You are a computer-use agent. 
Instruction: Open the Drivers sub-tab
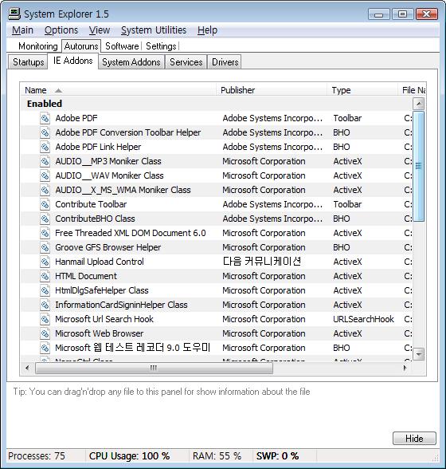[x=225, y=62]
